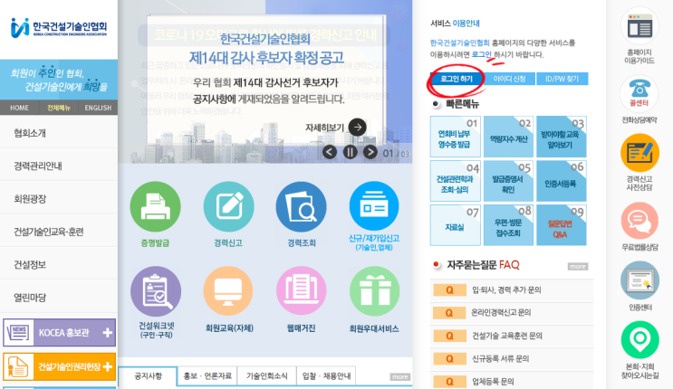The width and height of the screenshot is (673, 389).
Task: Open the 웹매거진 magazine icon
Action: (x=302, y=291)
